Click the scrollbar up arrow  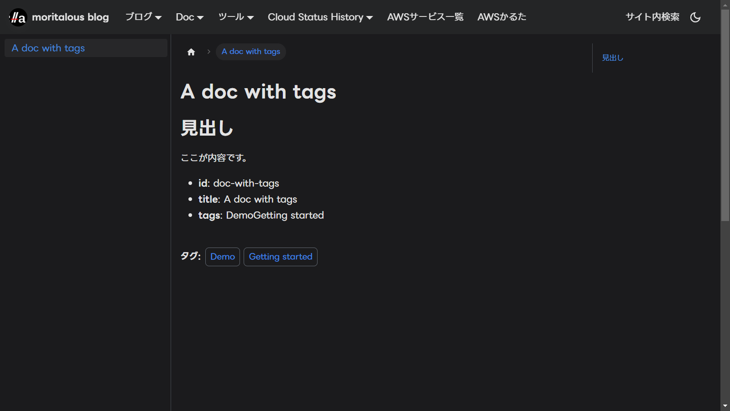click(725, 5)
